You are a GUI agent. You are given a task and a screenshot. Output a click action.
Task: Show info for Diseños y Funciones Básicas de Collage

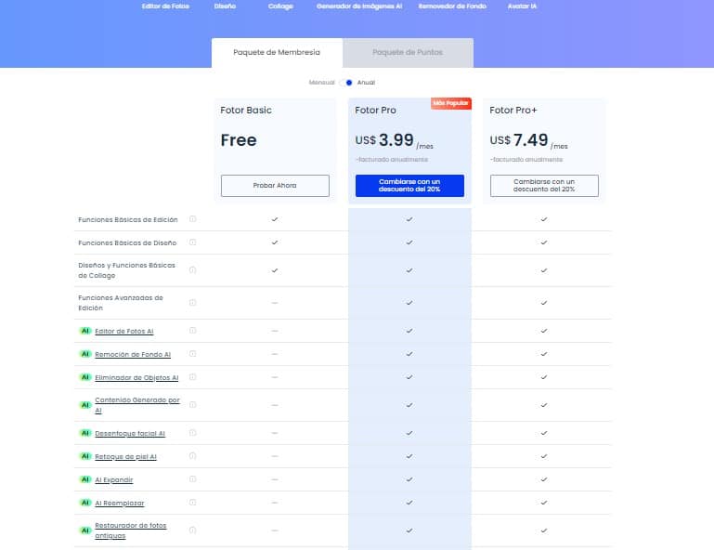pos(192,270)
